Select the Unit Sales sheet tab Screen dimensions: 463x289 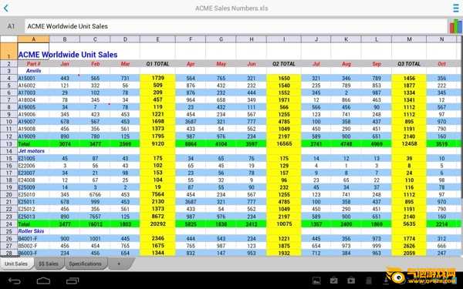point(16,264)
